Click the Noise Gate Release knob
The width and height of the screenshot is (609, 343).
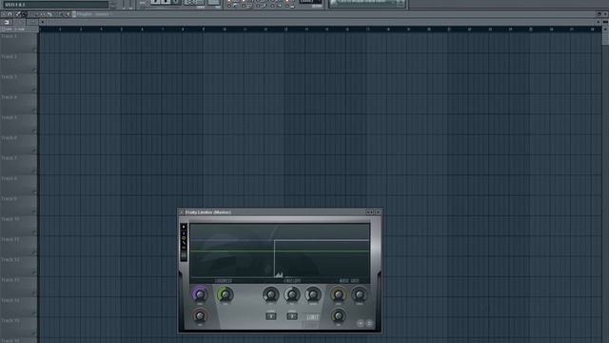338,315
